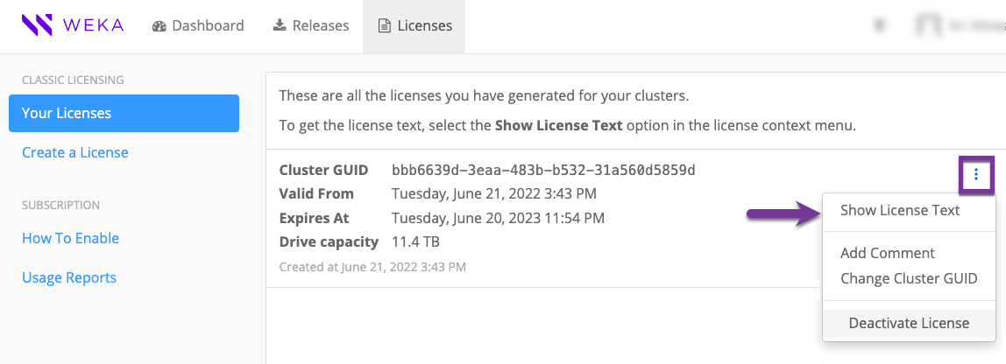Viewport: 1006px width, 364px height.
Task: Open the Create a License page
Action: tap(75, 152)
